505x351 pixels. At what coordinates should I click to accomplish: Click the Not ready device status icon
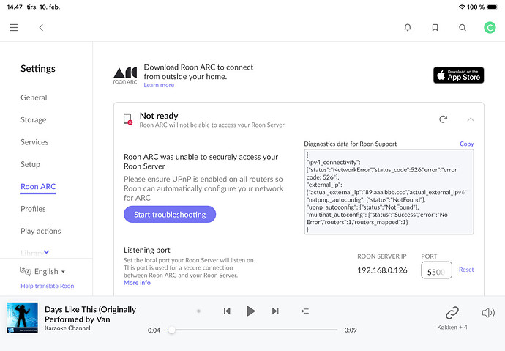click(128, 119)
